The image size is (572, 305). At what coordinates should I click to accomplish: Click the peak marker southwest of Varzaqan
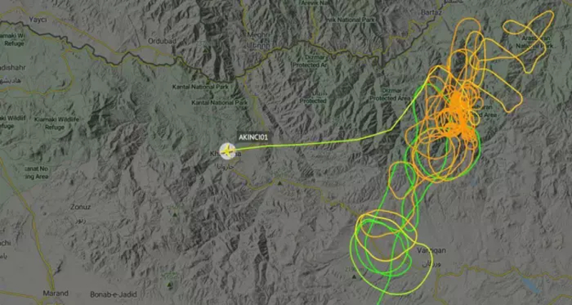pos(354,277)
